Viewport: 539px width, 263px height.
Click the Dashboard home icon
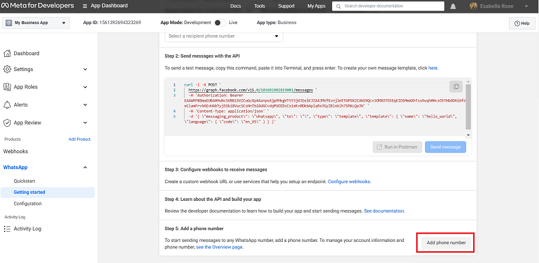[x=7, y=53]
